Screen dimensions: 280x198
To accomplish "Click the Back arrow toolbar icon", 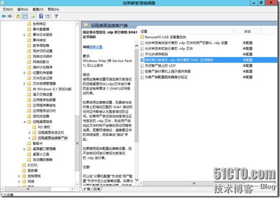I will [4, 16].
